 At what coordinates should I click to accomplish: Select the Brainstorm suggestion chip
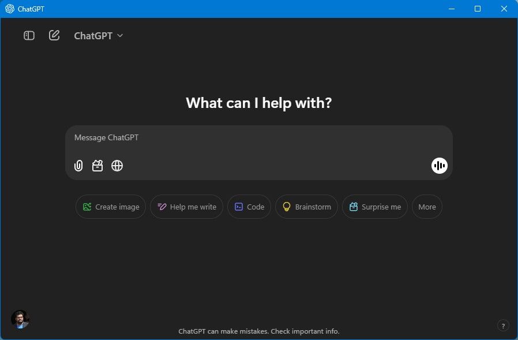pyautogui.click(x=306, y=207)
